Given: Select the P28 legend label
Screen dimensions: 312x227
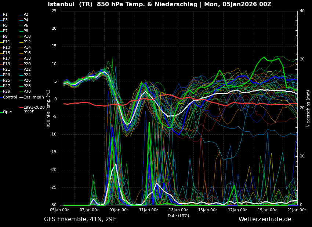Looking at the screenshot, I should point(27,86).
